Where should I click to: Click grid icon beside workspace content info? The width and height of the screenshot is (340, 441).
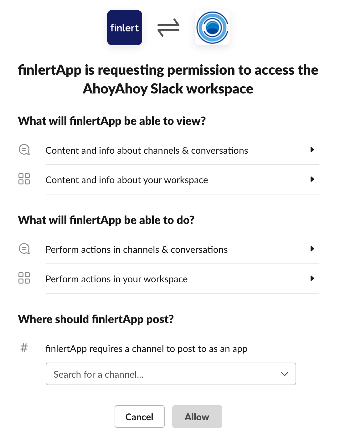pyautogui.click(x=24, y=179)
